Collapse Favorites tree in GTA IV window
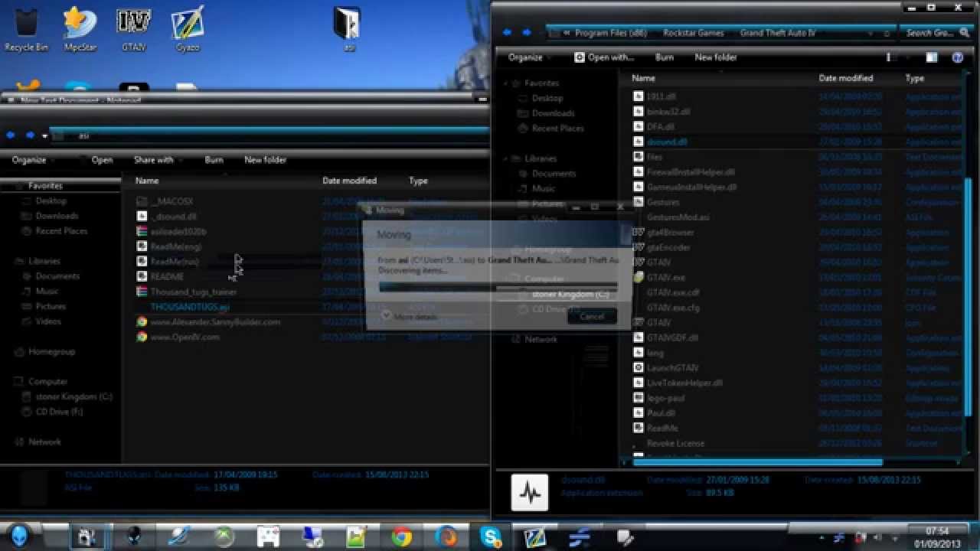Image resolution: width=980 pixels, height=551 pixels. (x=507, y=83)
